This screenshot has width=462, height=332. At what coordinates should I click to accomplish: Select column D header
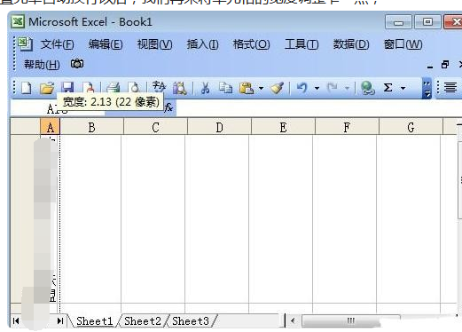tap(220, 127)
